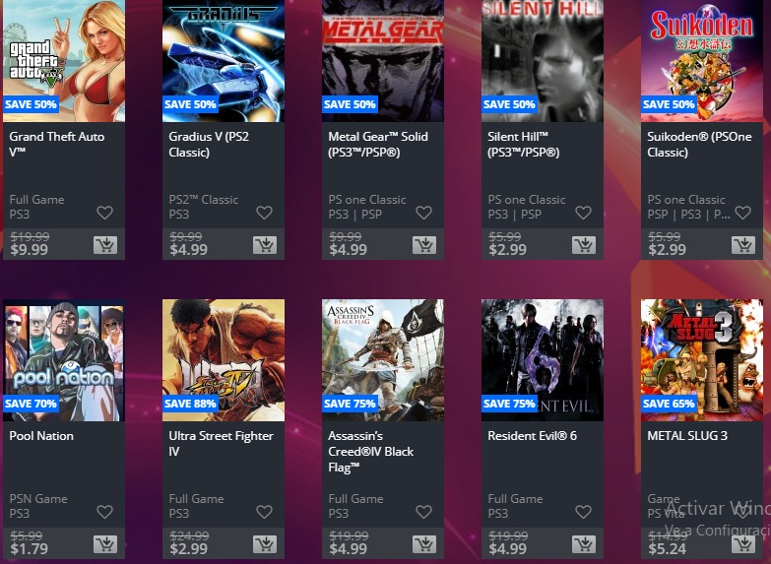
Task: Add Silent Hill to cart
Action: 584,244
